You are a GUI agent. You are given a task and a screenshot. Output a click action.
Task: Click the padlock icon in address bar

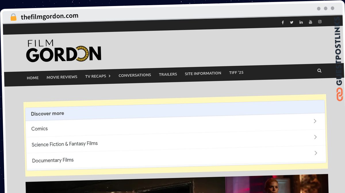pyautogui.click(x=13, y=17)
